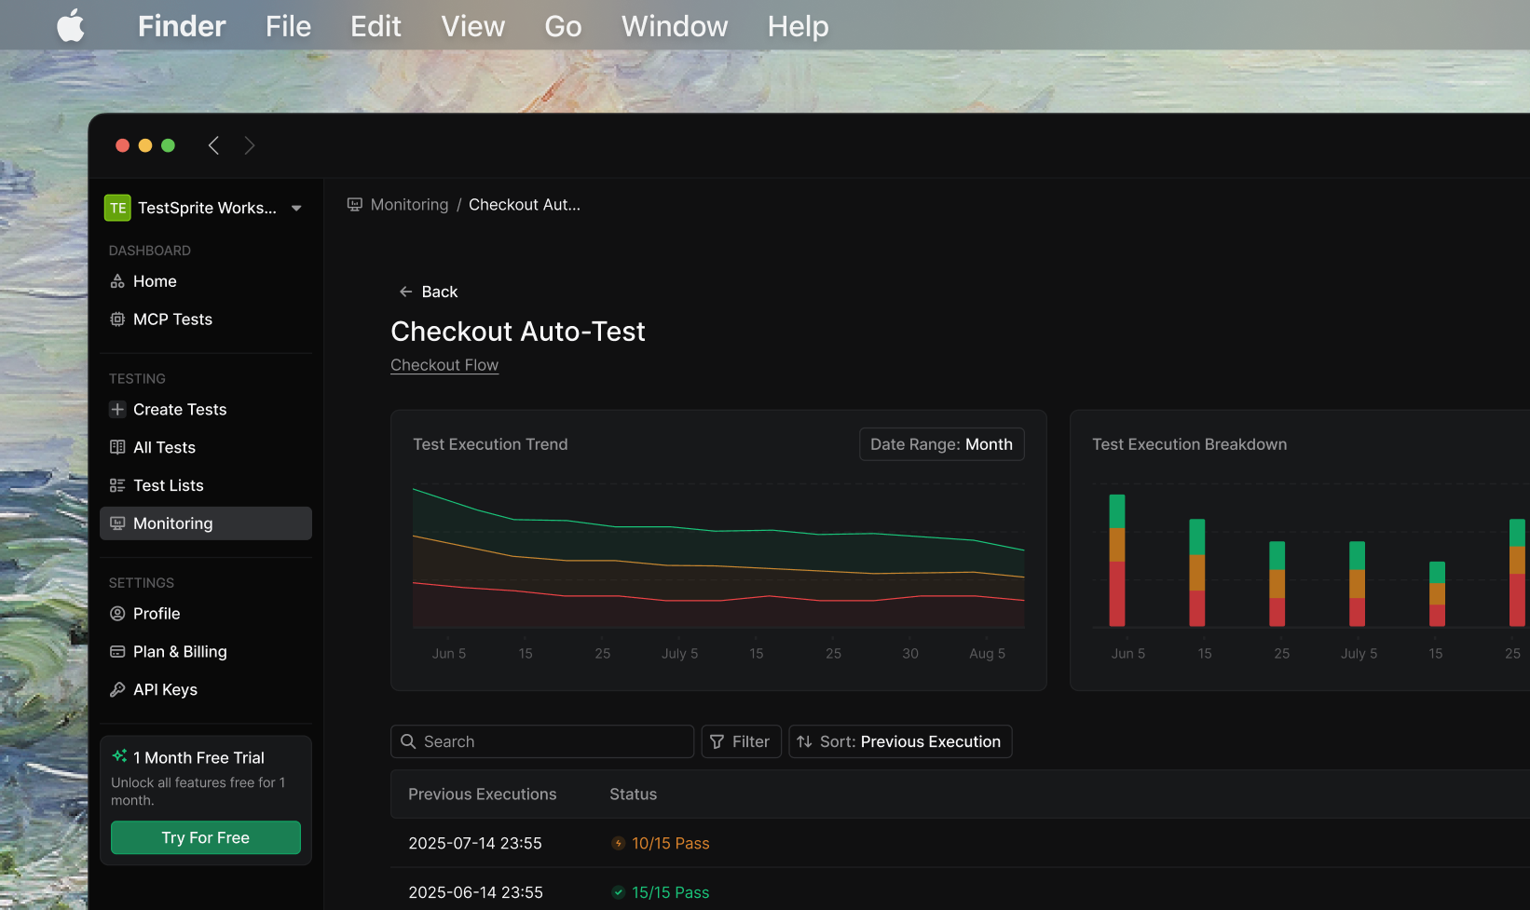Click the Previous Executions column header

(483, 795)
